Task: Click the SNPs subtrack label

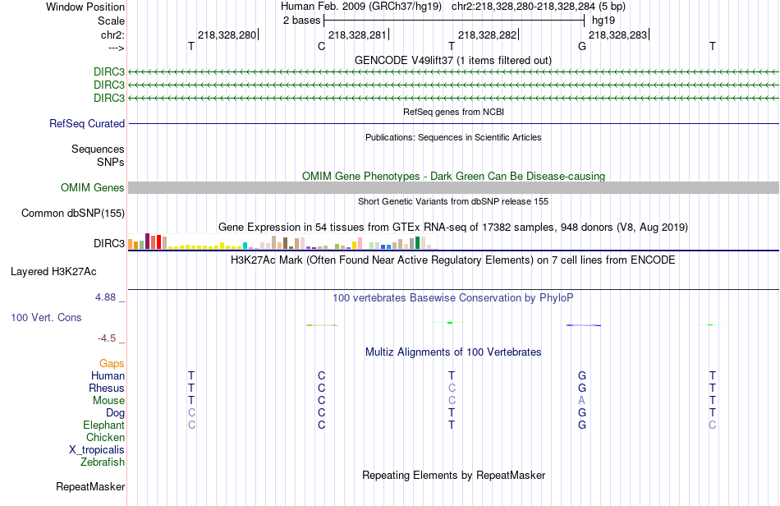Action: [111, 162]
